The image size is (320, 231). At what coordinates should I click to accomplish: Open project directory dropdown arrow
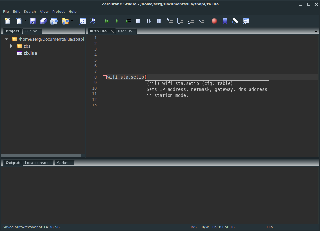pyautogui.click(x=72, y=21)
